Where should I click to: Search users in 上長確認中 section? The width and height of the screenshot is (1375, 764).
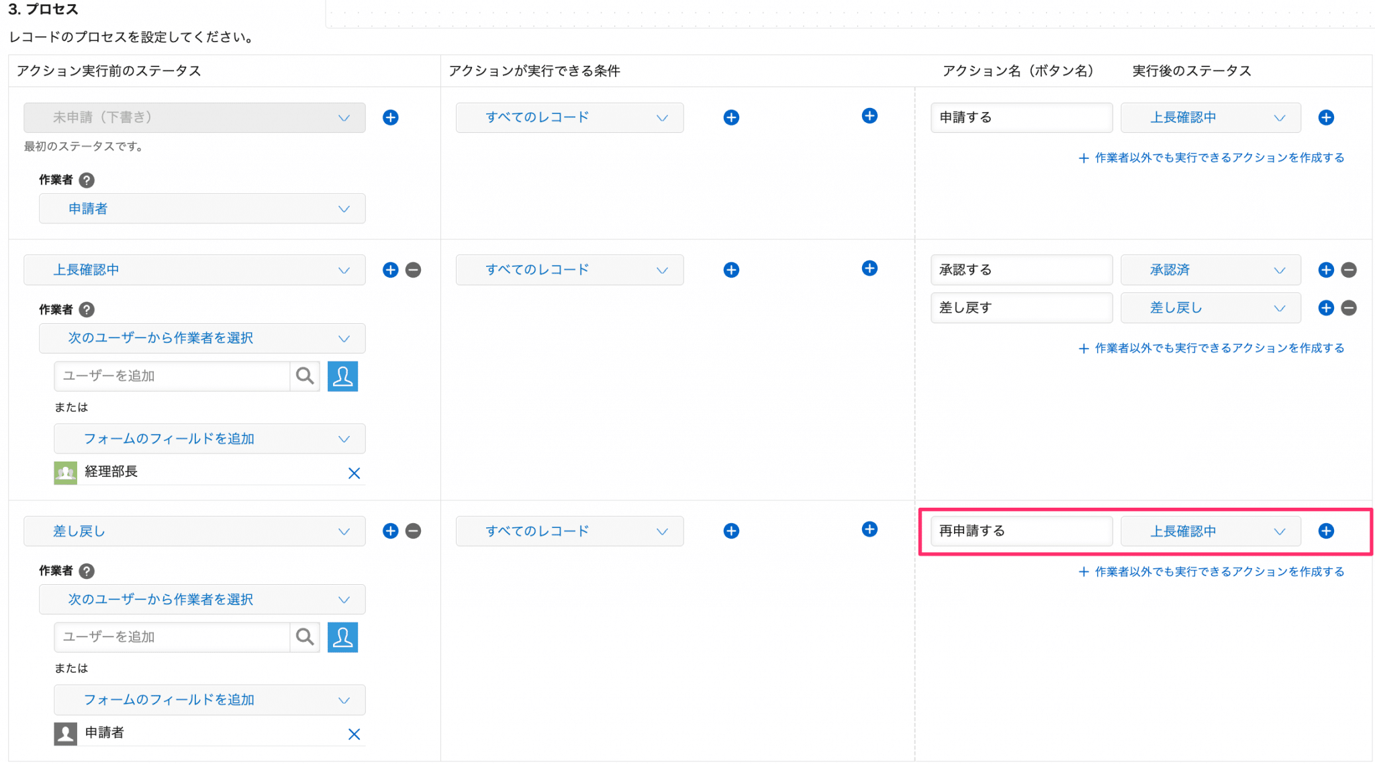(x=305, y=376)
